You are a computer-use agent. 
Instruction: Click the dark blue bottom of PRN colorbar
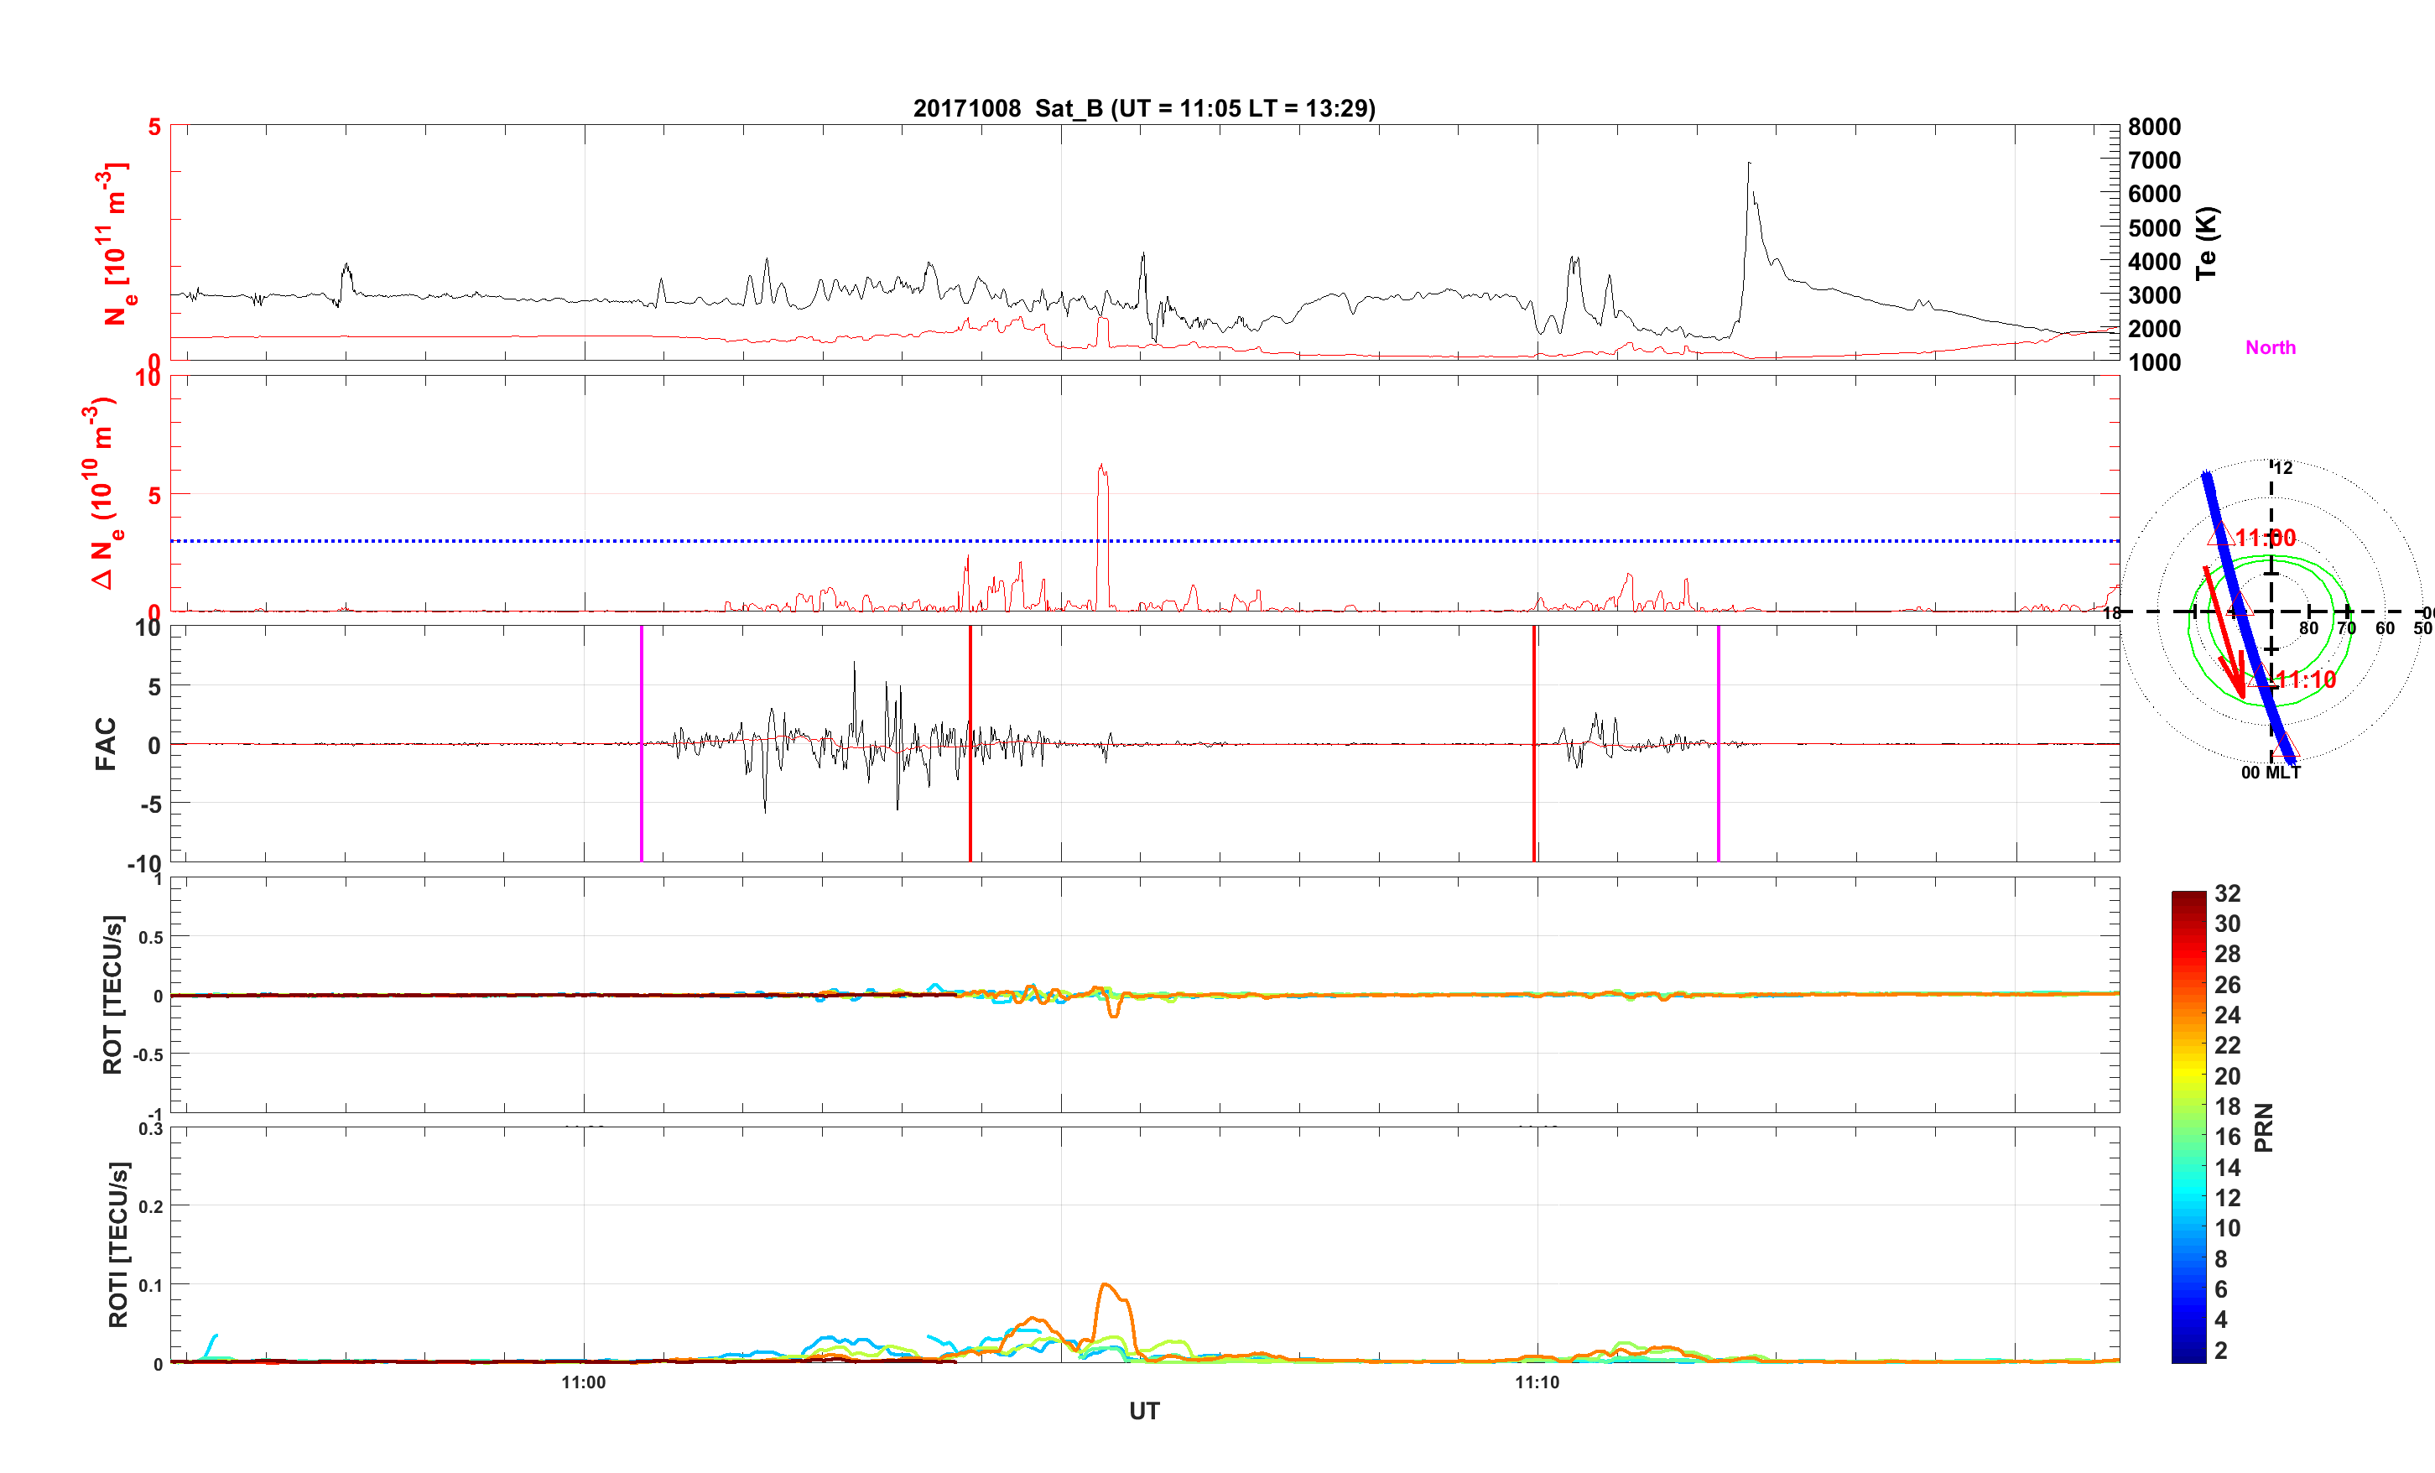click(x=2188, y=1356)
